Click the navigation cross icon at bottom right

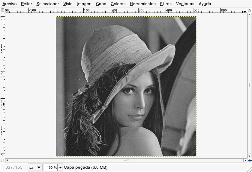tap(250, 160)
